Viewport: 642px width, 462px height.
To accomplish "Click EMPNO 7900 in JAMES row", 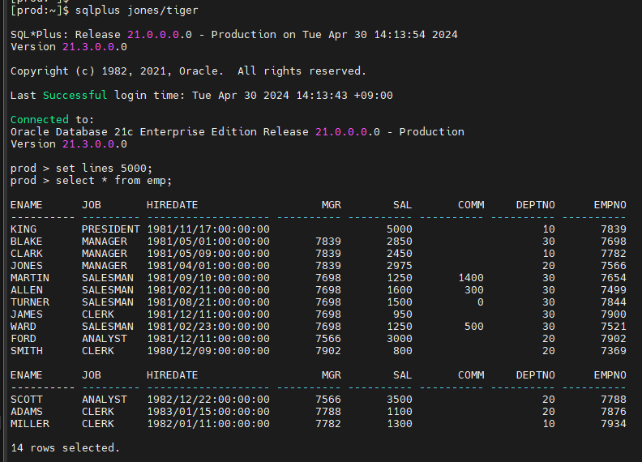I will click(x=614, y=314).
